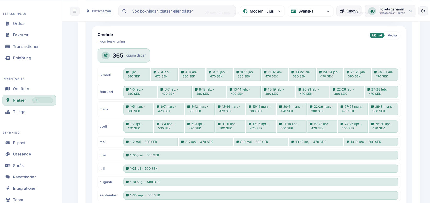Expand the Svenska language dropdown
Screen dimensions: 430x203
point(310,11)
